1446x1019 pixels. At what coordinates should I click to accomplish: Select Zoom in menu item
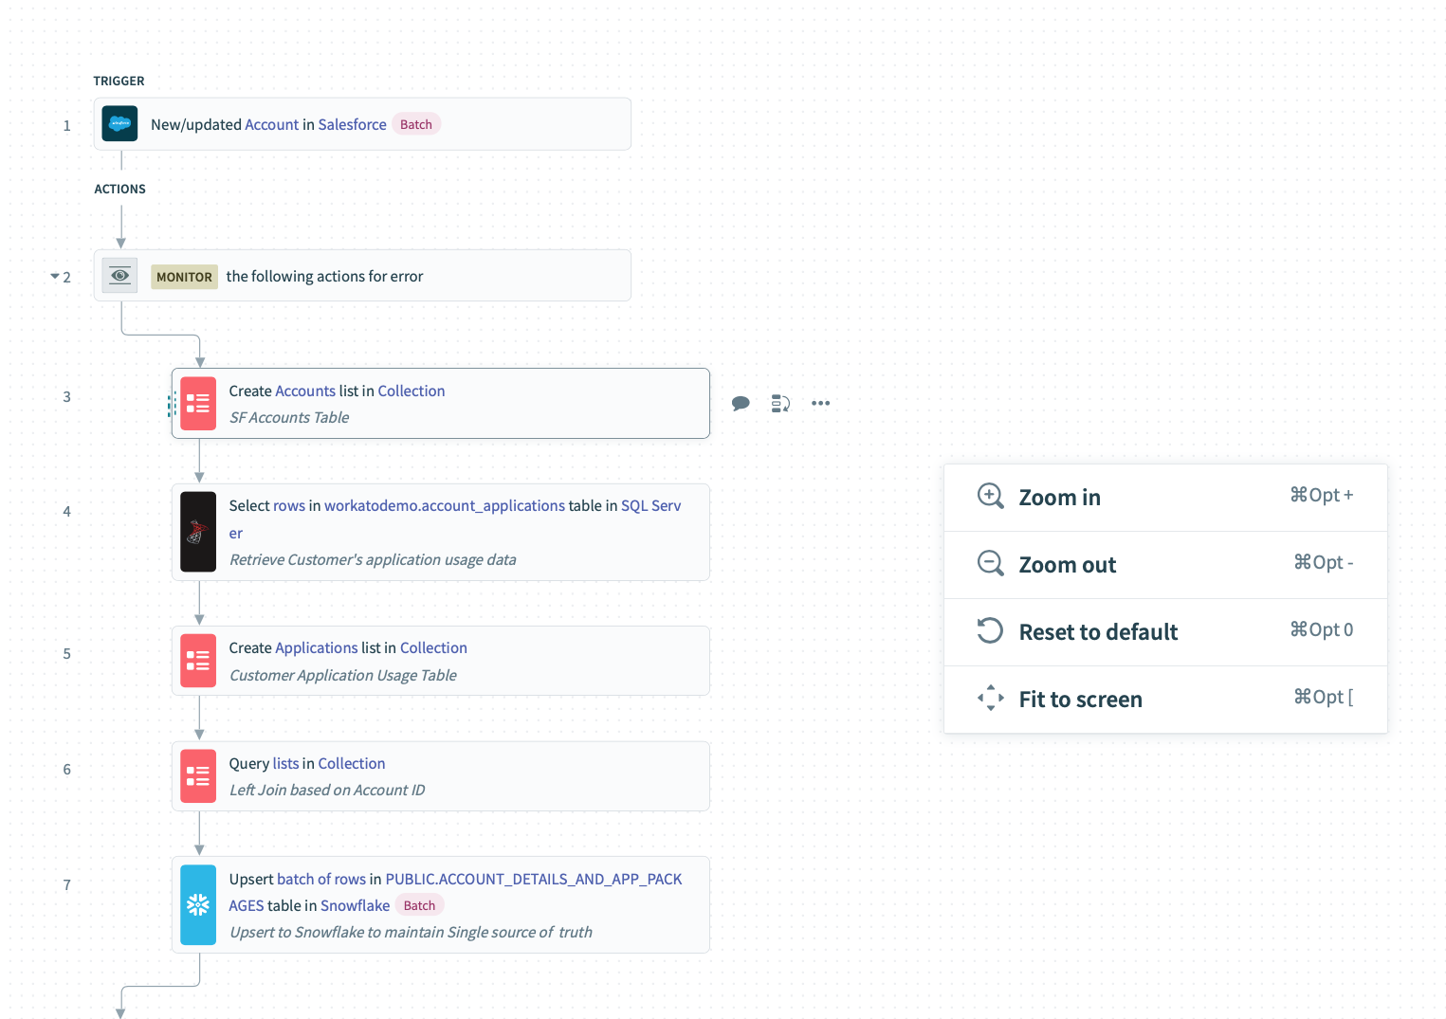coord(1165,498)
